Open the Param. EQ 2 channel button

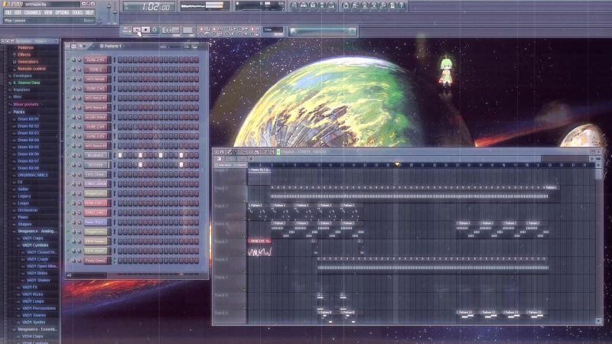96,222
